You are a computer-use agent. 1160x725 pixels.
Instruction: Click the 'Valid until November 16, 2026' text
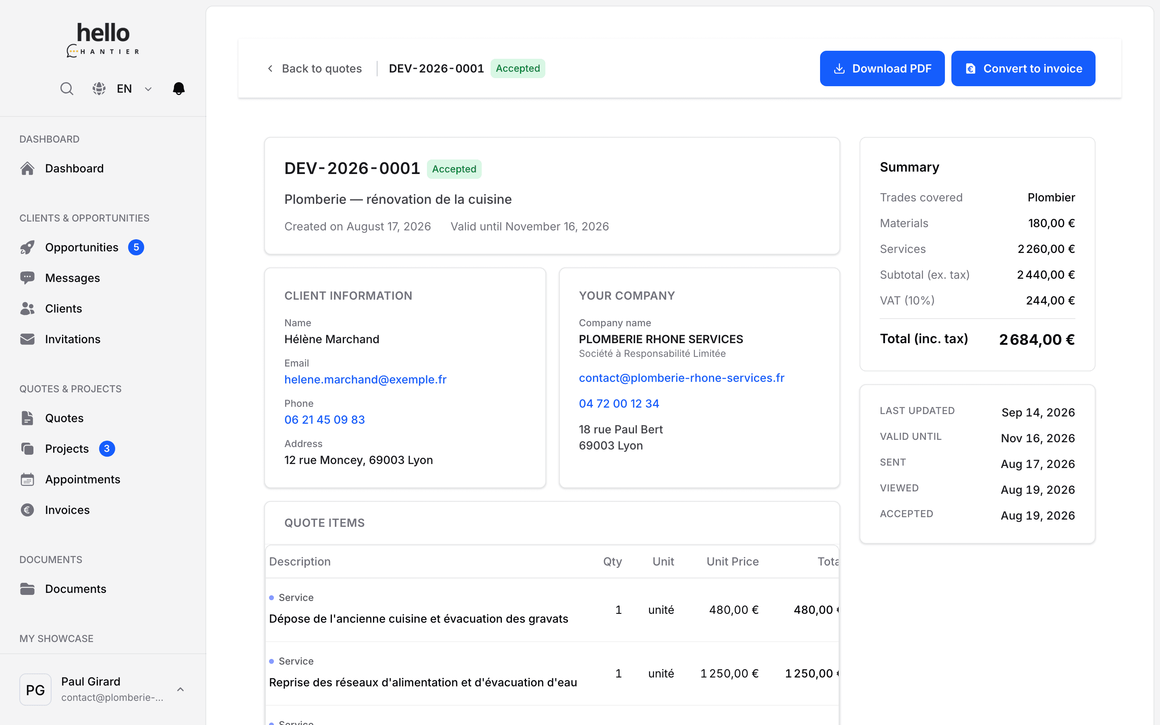(x=530, y=226)
